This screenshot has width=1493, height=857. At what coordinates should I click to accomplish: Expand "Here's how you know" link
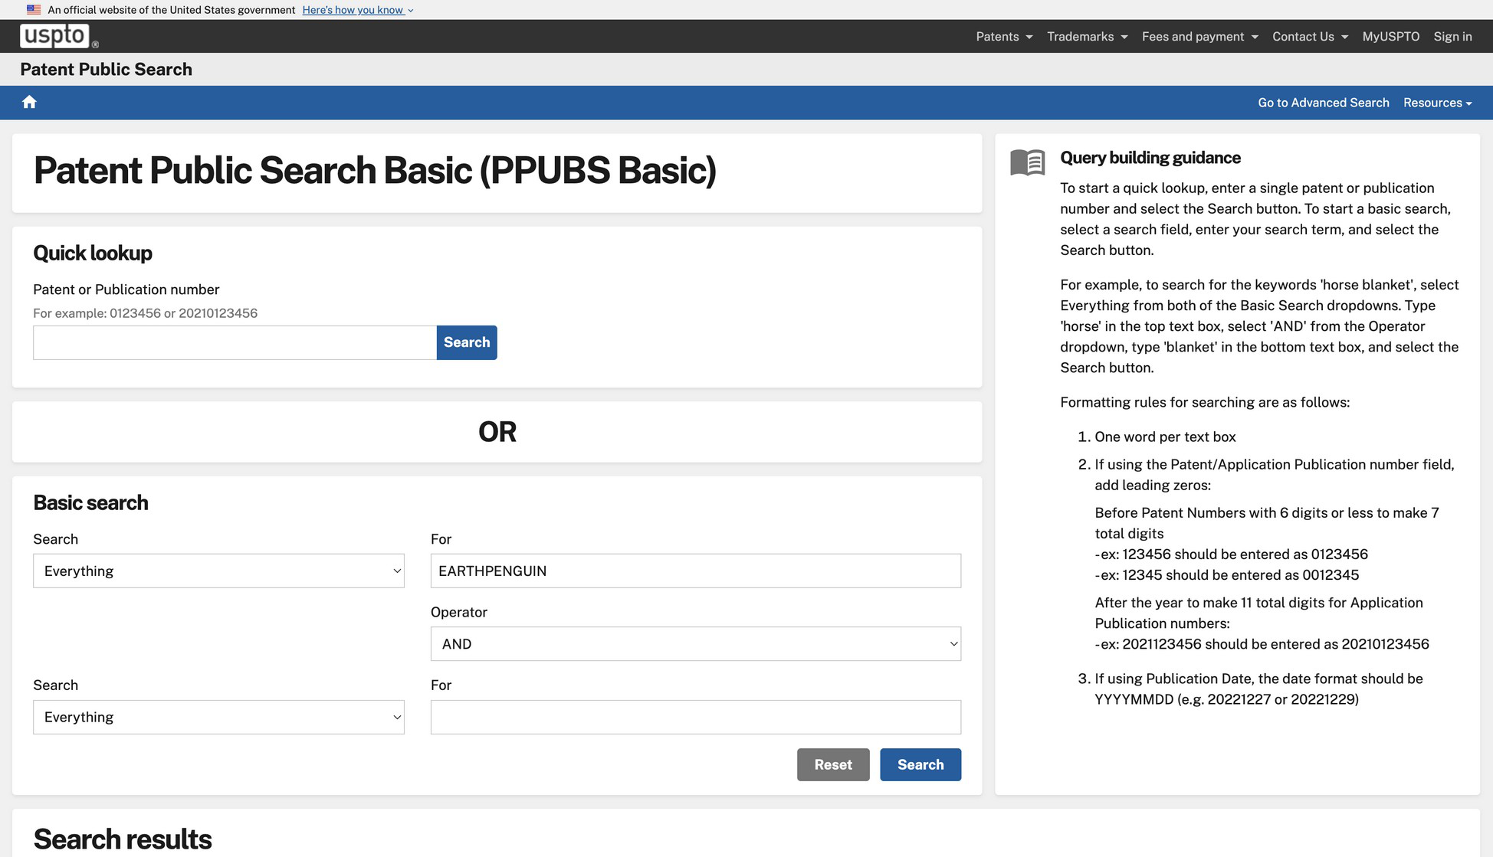[x=358, y=10]
